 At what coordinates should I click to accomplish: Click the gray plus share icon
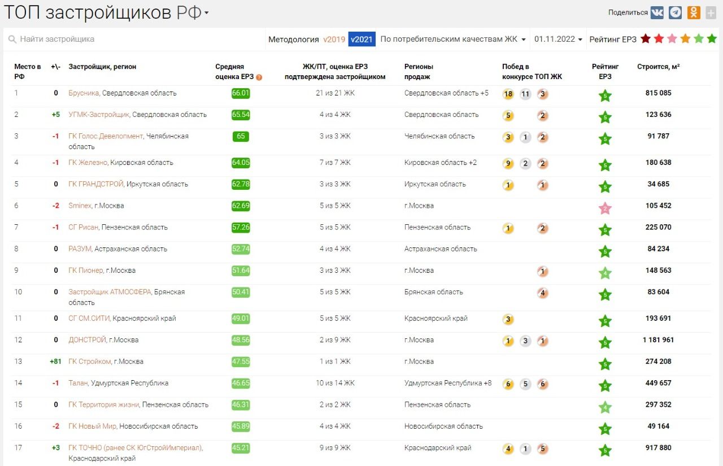click(x=711, y=12)
